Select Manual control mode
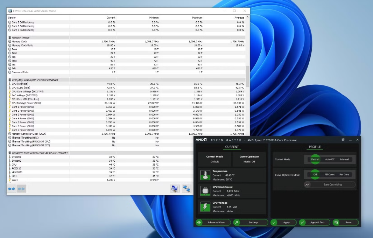The image size is (373, 238). (344, 159)
